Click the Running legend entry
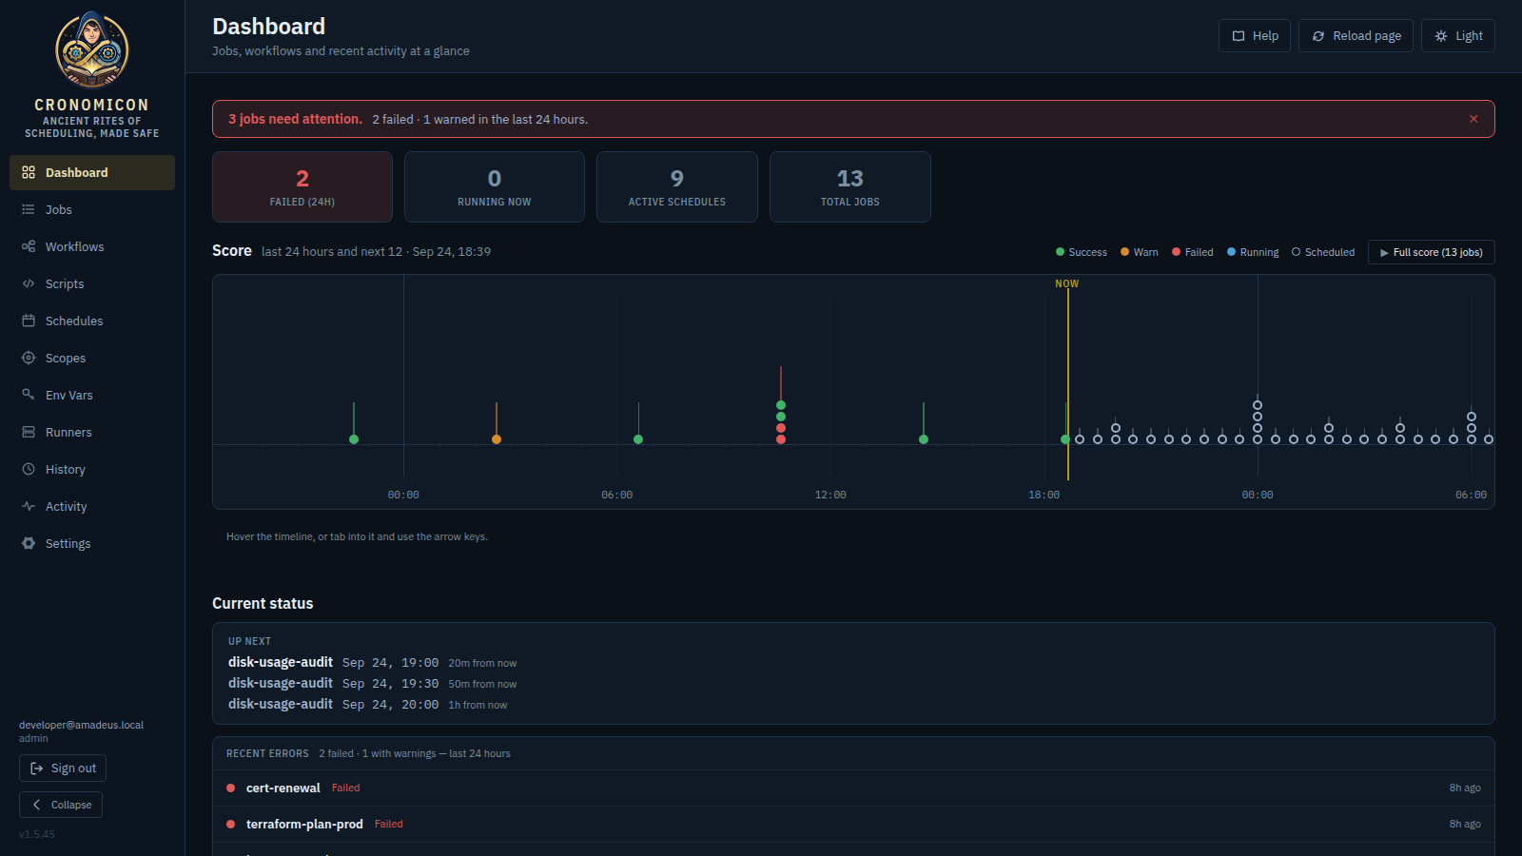The image size is (1522, 856). pos(1253,252)
